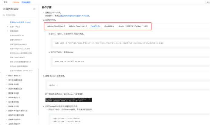Expand the 稳定性最佳实践 section arrow
The image size is (210, 125).
(x=6, y=76)
